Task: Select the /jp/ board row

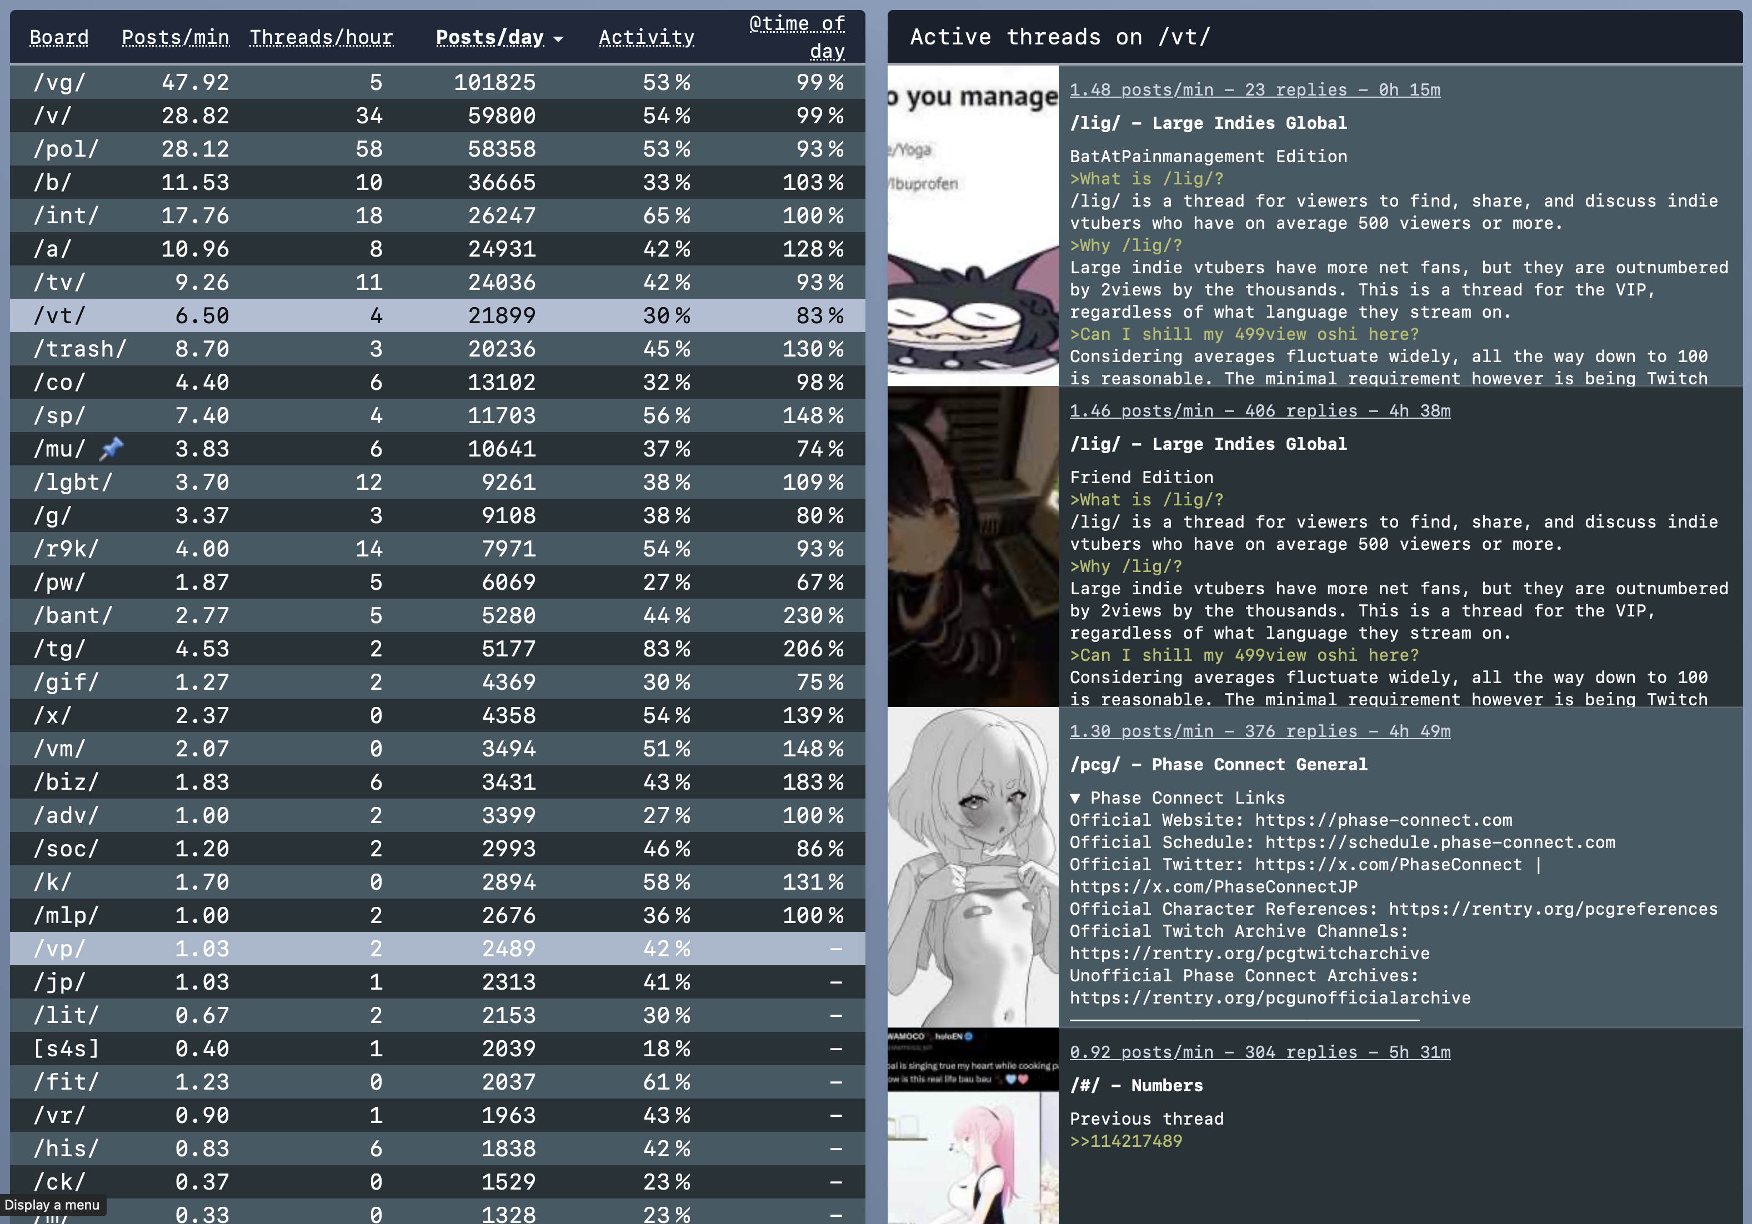Action: (x=437, y=982)
